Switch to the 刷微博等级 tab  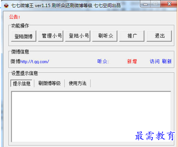coord(49,83)
